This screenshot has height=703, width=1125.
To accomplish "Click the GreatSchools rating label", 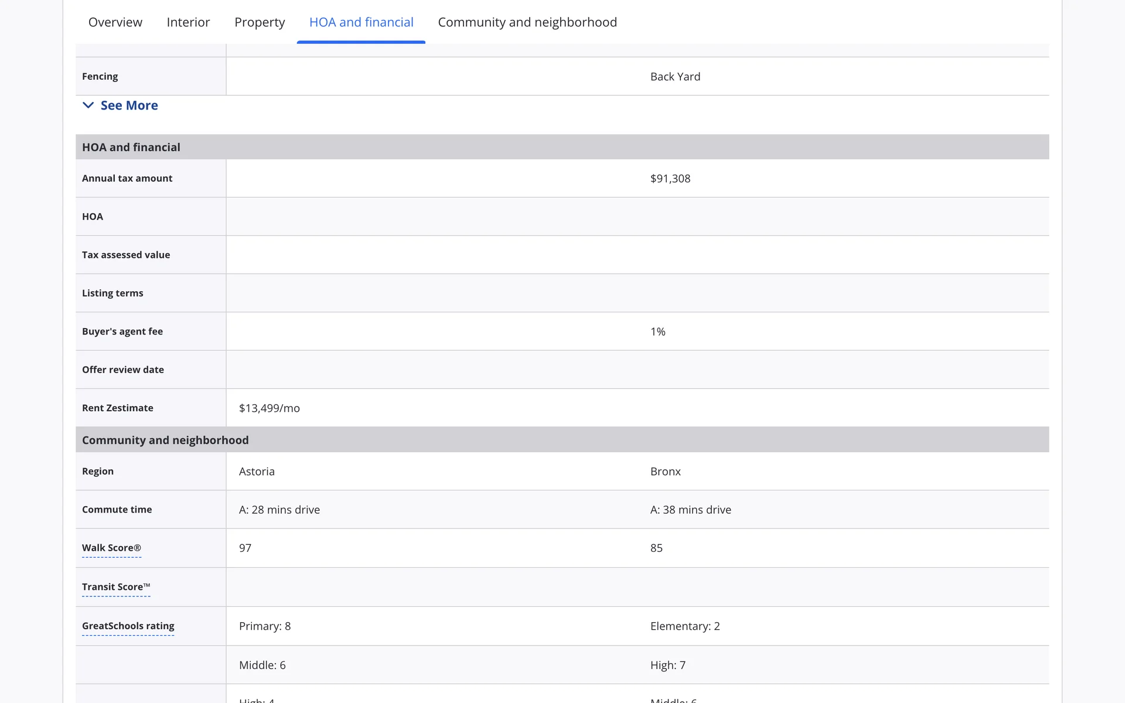I will (x=128, y=626).
